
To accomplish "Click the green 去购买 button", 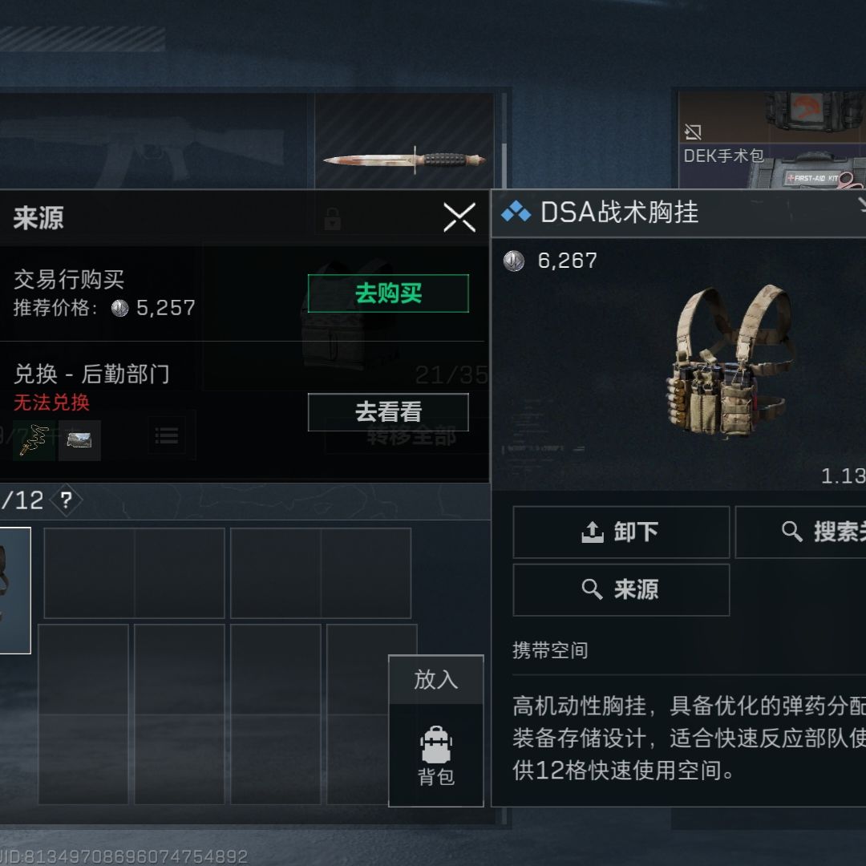I will (x=388, y=293).
